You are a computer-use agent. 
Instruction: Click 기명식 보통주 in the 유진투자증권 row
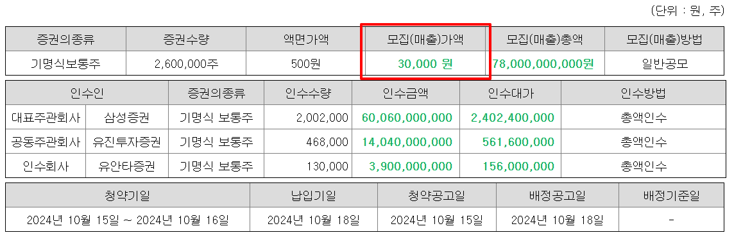coord(216,142)
